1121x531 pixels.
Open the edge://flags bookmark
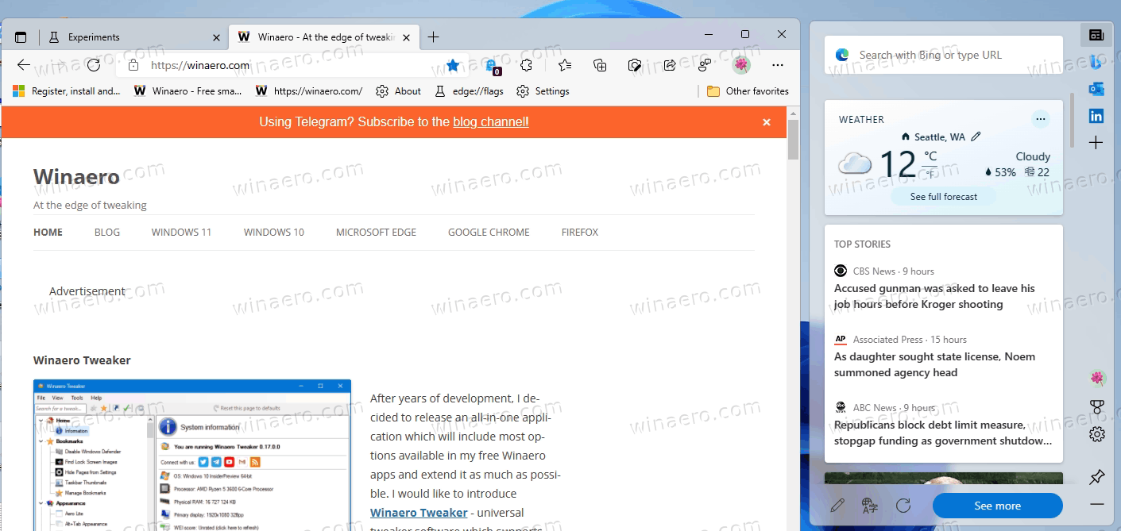coord(469,91)
